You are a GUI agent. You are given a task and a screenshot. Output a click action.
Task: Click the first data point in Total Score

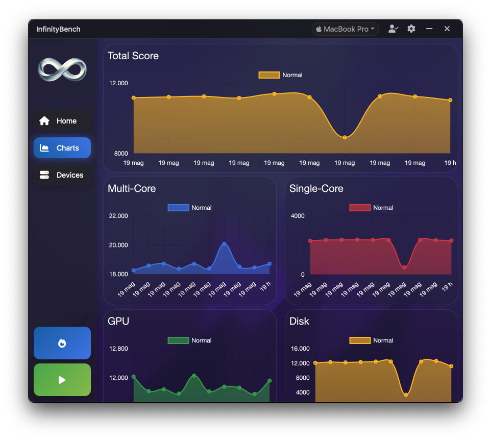(134, 97)
